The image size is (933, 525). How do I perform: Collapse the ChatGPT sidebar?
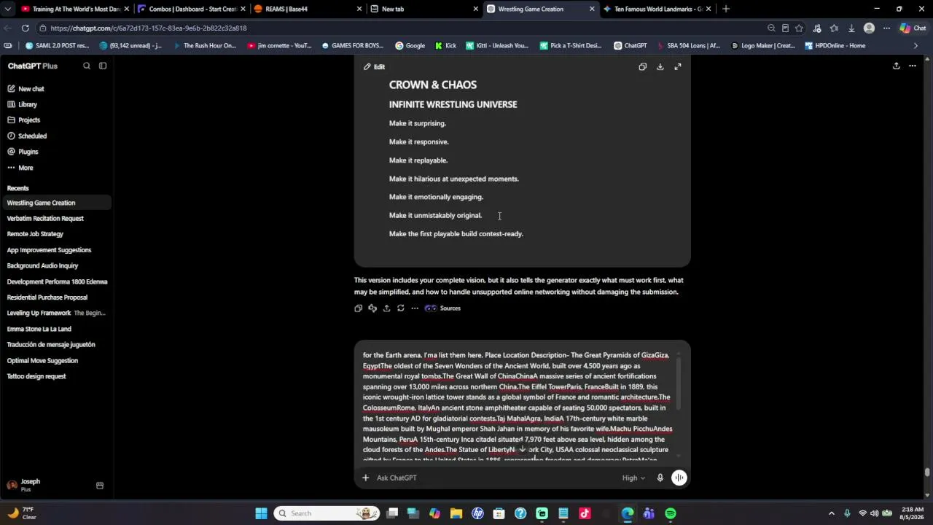[103, 66]
